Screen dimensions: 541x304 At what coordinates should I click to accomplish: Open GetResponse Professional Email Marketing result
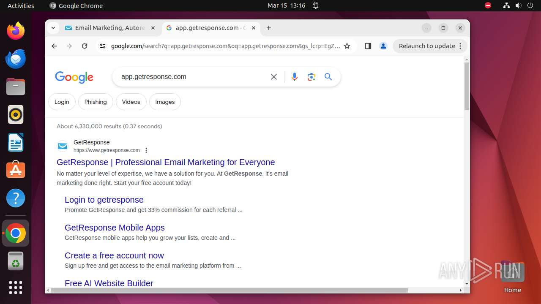click(166, 162)
